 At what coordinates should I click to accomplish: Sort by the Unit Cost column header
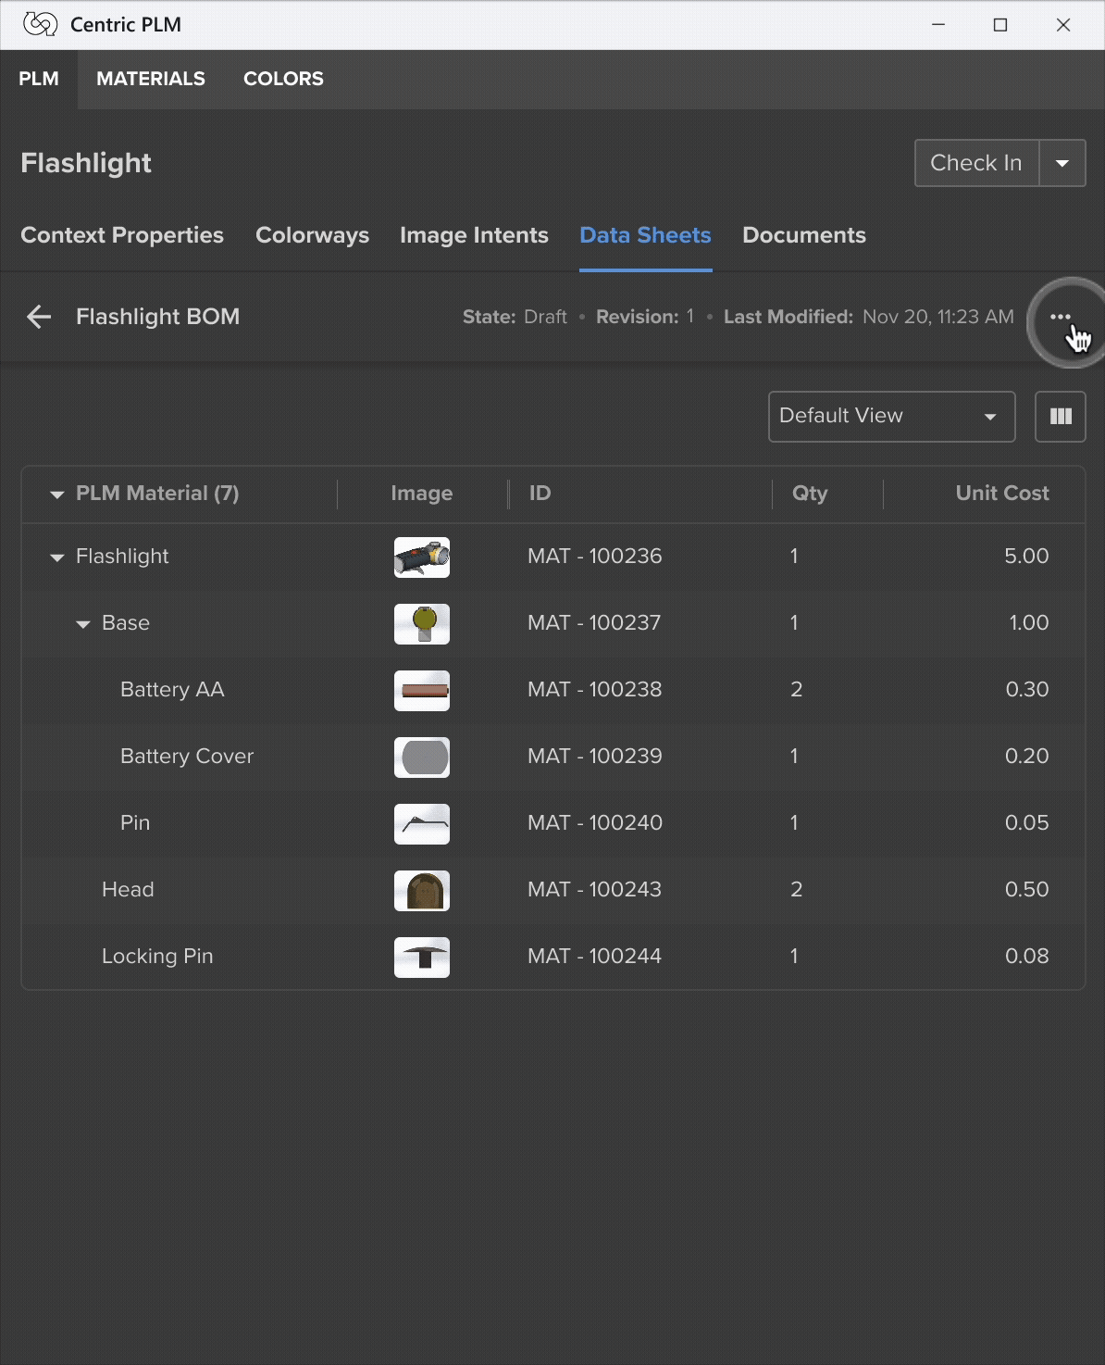pyautogui.click(x=1002, y=494)
